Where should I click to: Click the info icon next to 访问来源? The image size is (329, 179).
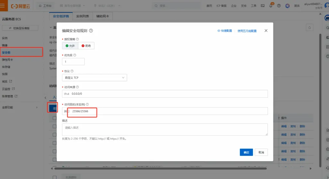click(x=77, y=87)
